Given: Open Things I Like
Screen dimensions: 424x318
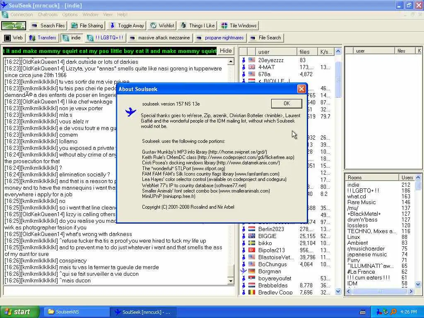Looking at the screenshot, I should click(x=198, y=26).
